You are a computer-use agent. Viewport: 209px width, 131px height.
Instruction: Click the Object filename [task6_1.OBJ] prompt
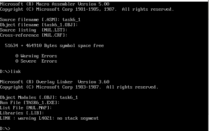click(x=39, y=25)
